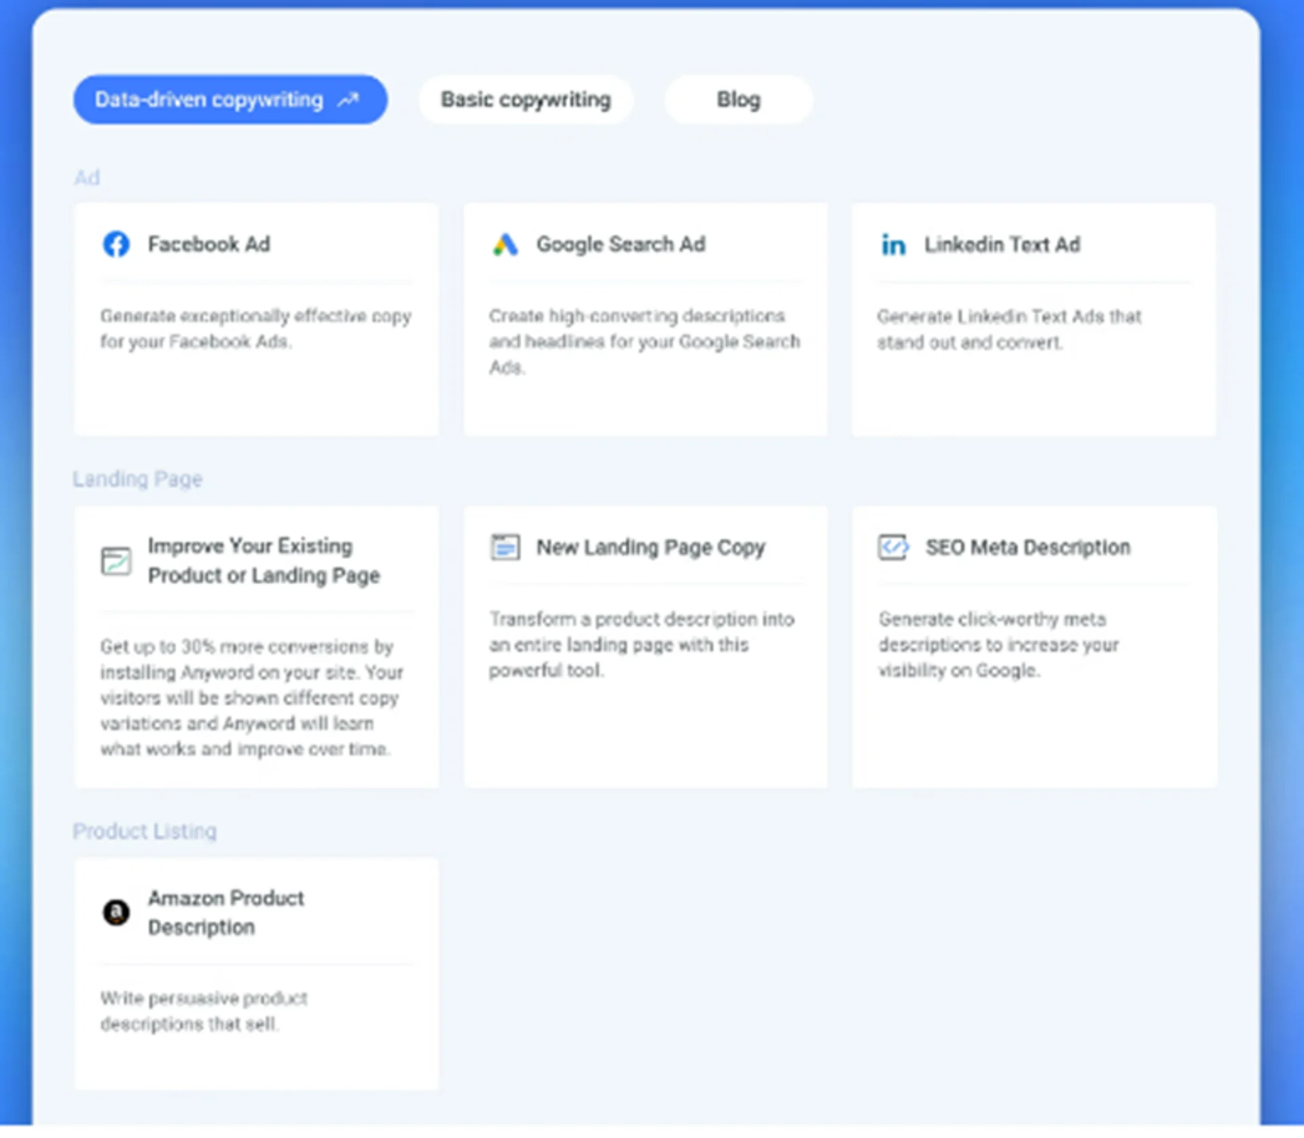Viewport: 1304px width, 1138px height.
Task: Click the Amazon logo icon
Action: [116, 913]
